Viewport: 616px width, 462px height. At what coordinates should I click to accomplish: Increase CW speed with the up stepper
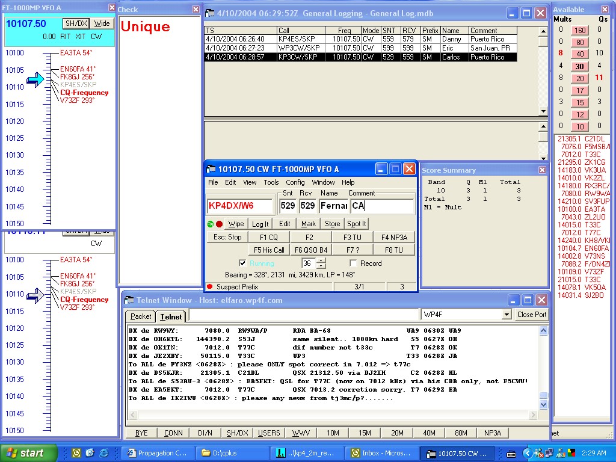pos(321,260)
